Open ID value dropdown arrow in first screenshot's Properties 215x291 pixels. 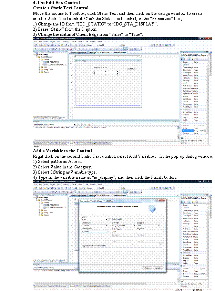tap(205, 131)
